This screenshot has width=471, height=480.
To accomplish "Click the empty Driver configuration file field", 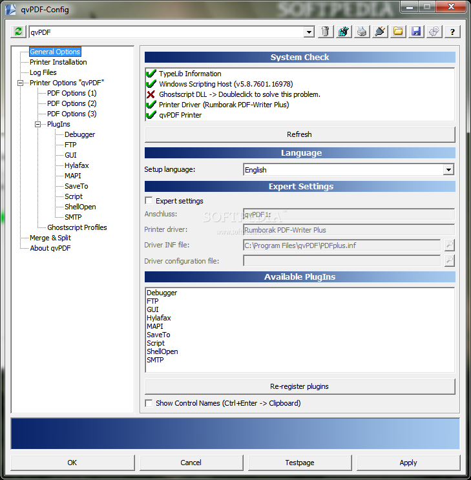I will pos(342,261).
